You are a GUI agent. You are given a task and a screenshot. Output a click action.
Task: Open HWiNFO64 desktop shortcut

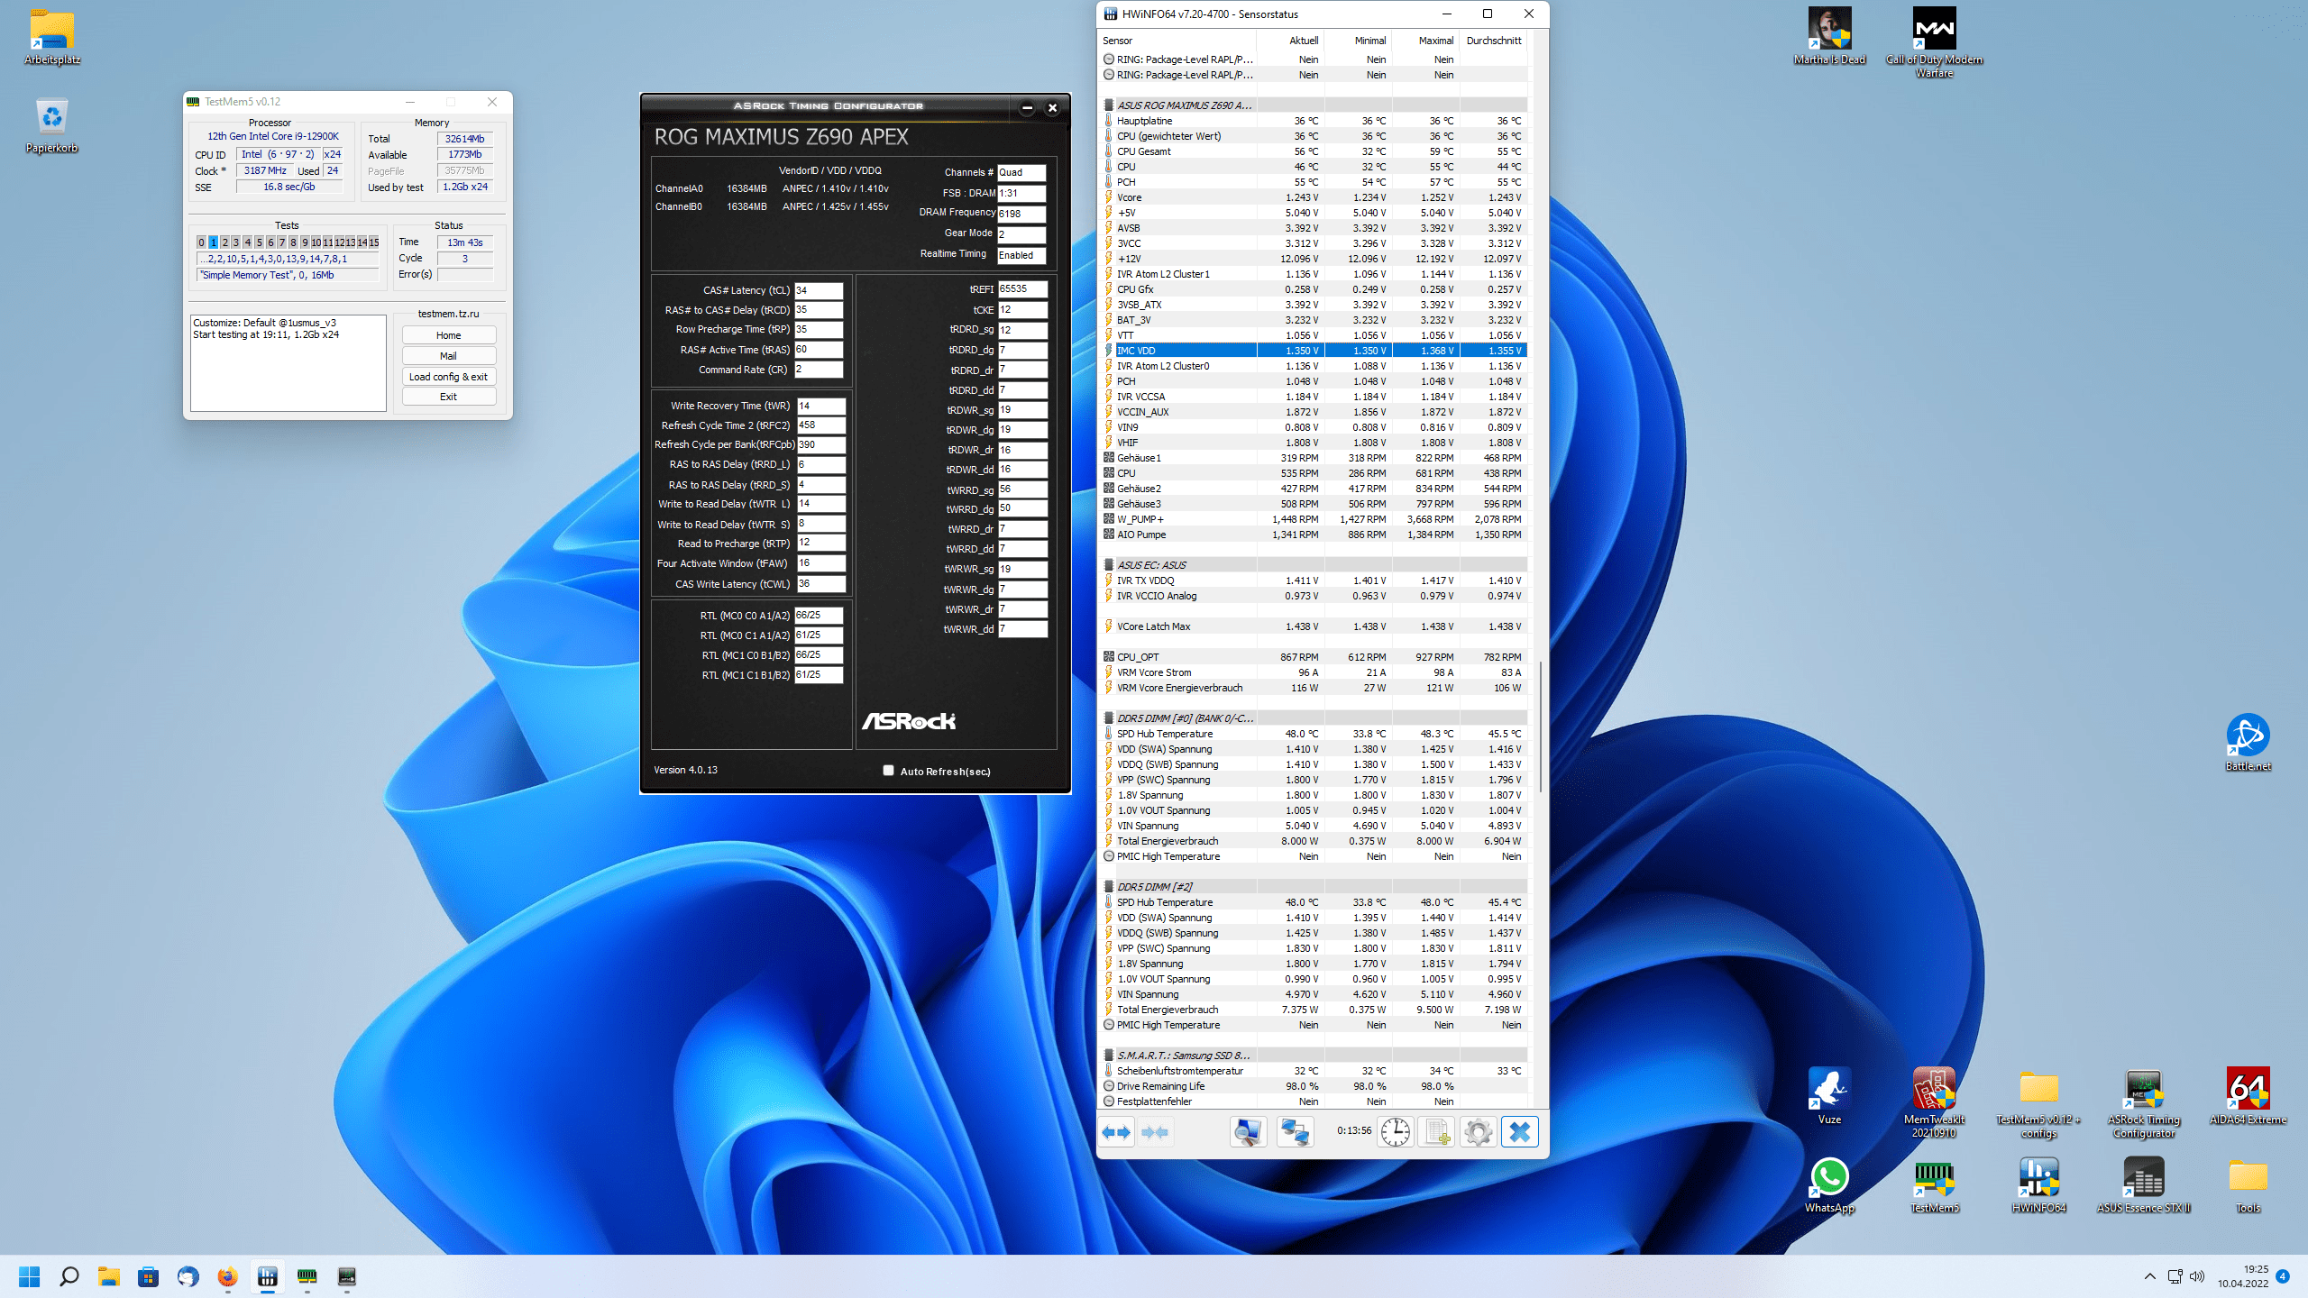pos(2038,1186)
